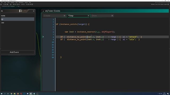Open the Windows Start menu
Image resolution: width=170 pixels, height=95 pixels.
pyautogui.click(x=2, y=94)
